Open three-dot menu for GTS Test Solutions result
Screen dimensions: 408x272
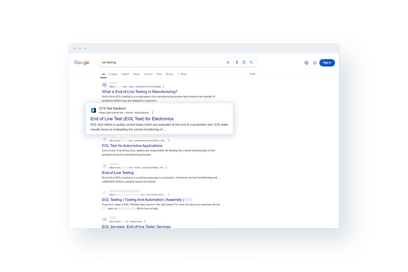tap(152, 113)
